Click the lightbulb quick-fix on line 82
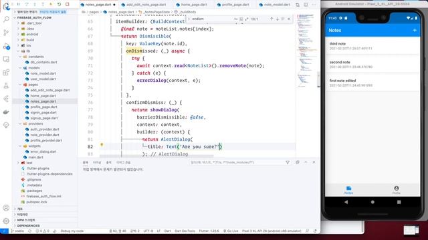 point(102,145)
